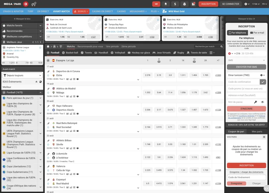Screen dimensions: 269x193
Task: Focus the Code de l'événement field
Action: (246, 178)
